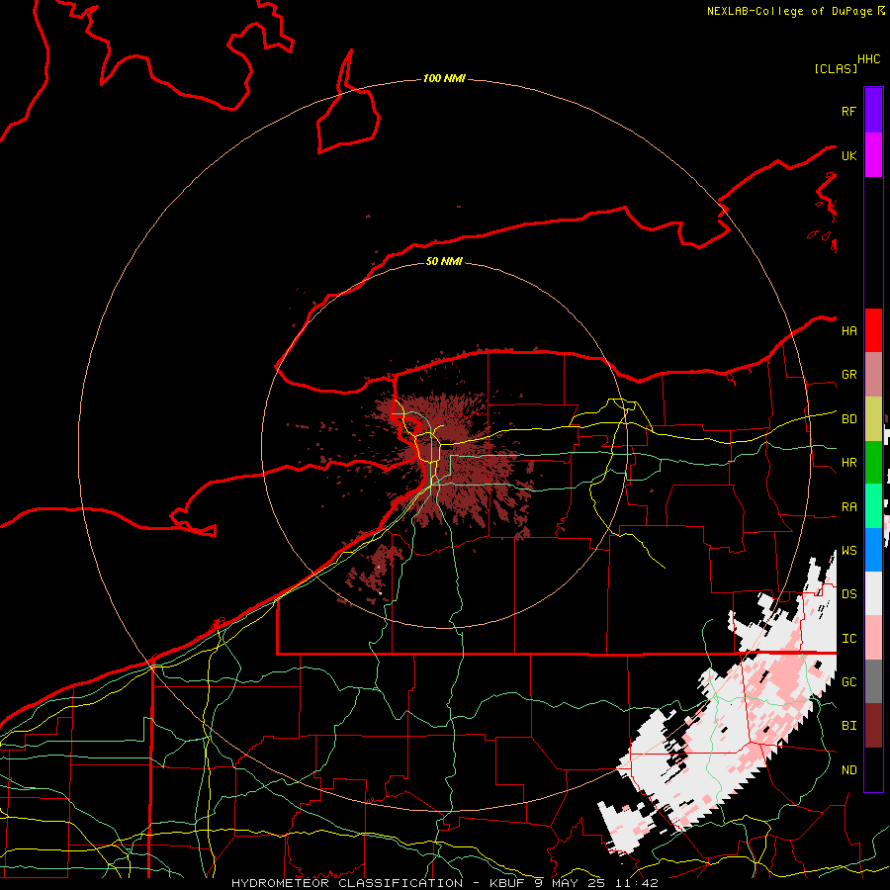This screenshot has height=890, width=890.
Task: Click the HHC product code label
Action: point(868,59)
